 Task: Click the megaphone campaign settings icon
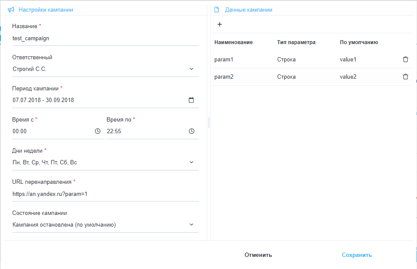point(11,10)
